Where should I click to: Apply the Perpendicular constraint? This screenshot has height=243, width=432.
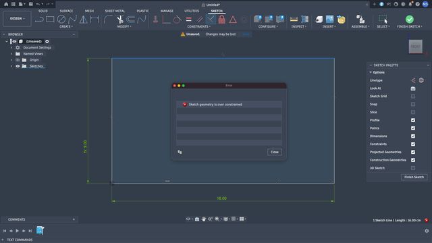[x=211, y=20]
